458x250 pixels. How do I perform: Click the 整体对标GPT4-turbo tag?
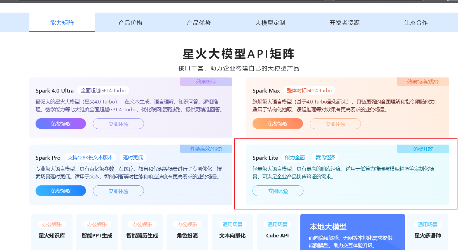309,90
